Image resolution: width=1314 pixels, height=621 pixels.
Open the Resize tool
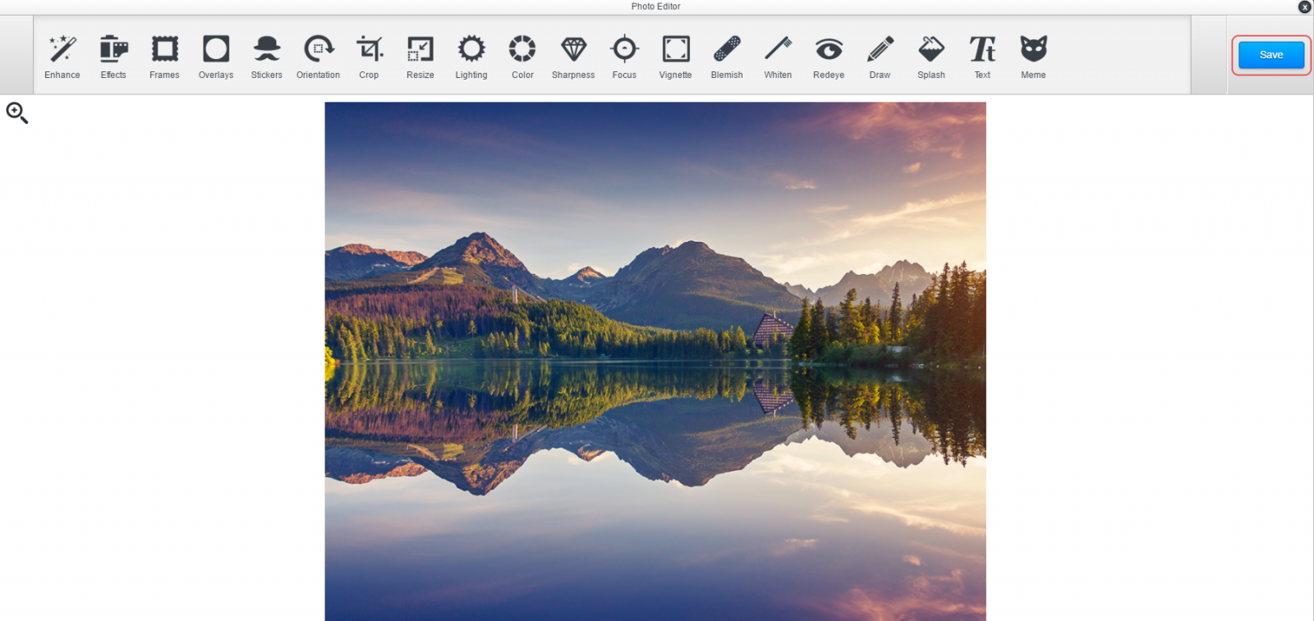click(x=420, y=56)
